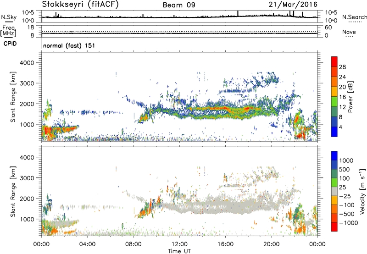Click the '2000' tick of the power panel
Viewport: 367px width, 254px height.
27,104
